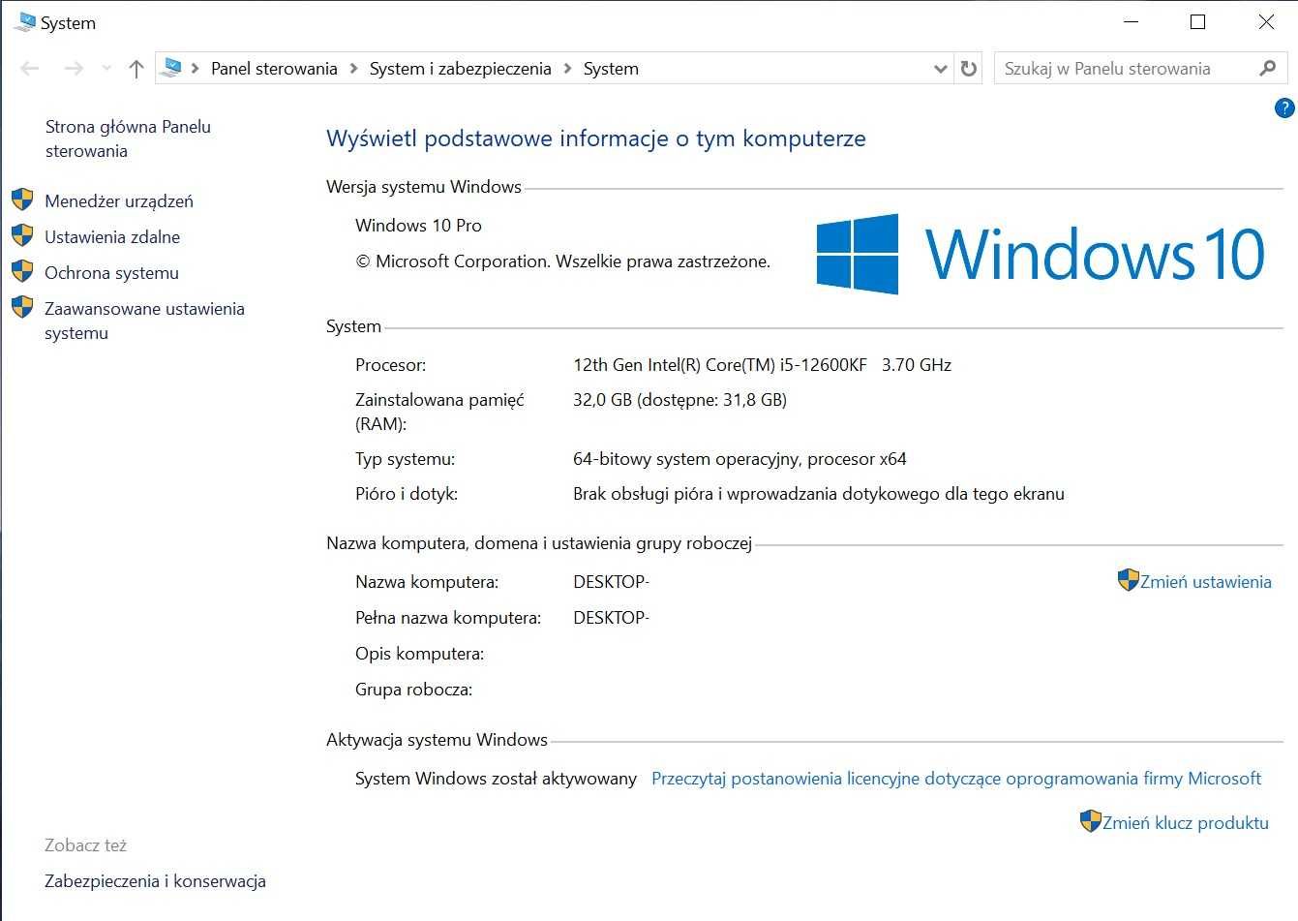Click shield icon beside Zmień ustawienia
The image size is (1298, 921).
1129,580
